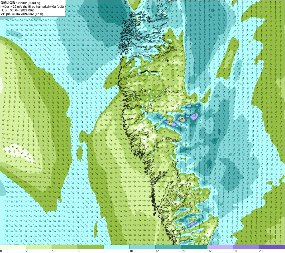285x253 pixels.
Task: Click the 8–10 pale cyan legend swatch
Action: [x=117, y=247]
